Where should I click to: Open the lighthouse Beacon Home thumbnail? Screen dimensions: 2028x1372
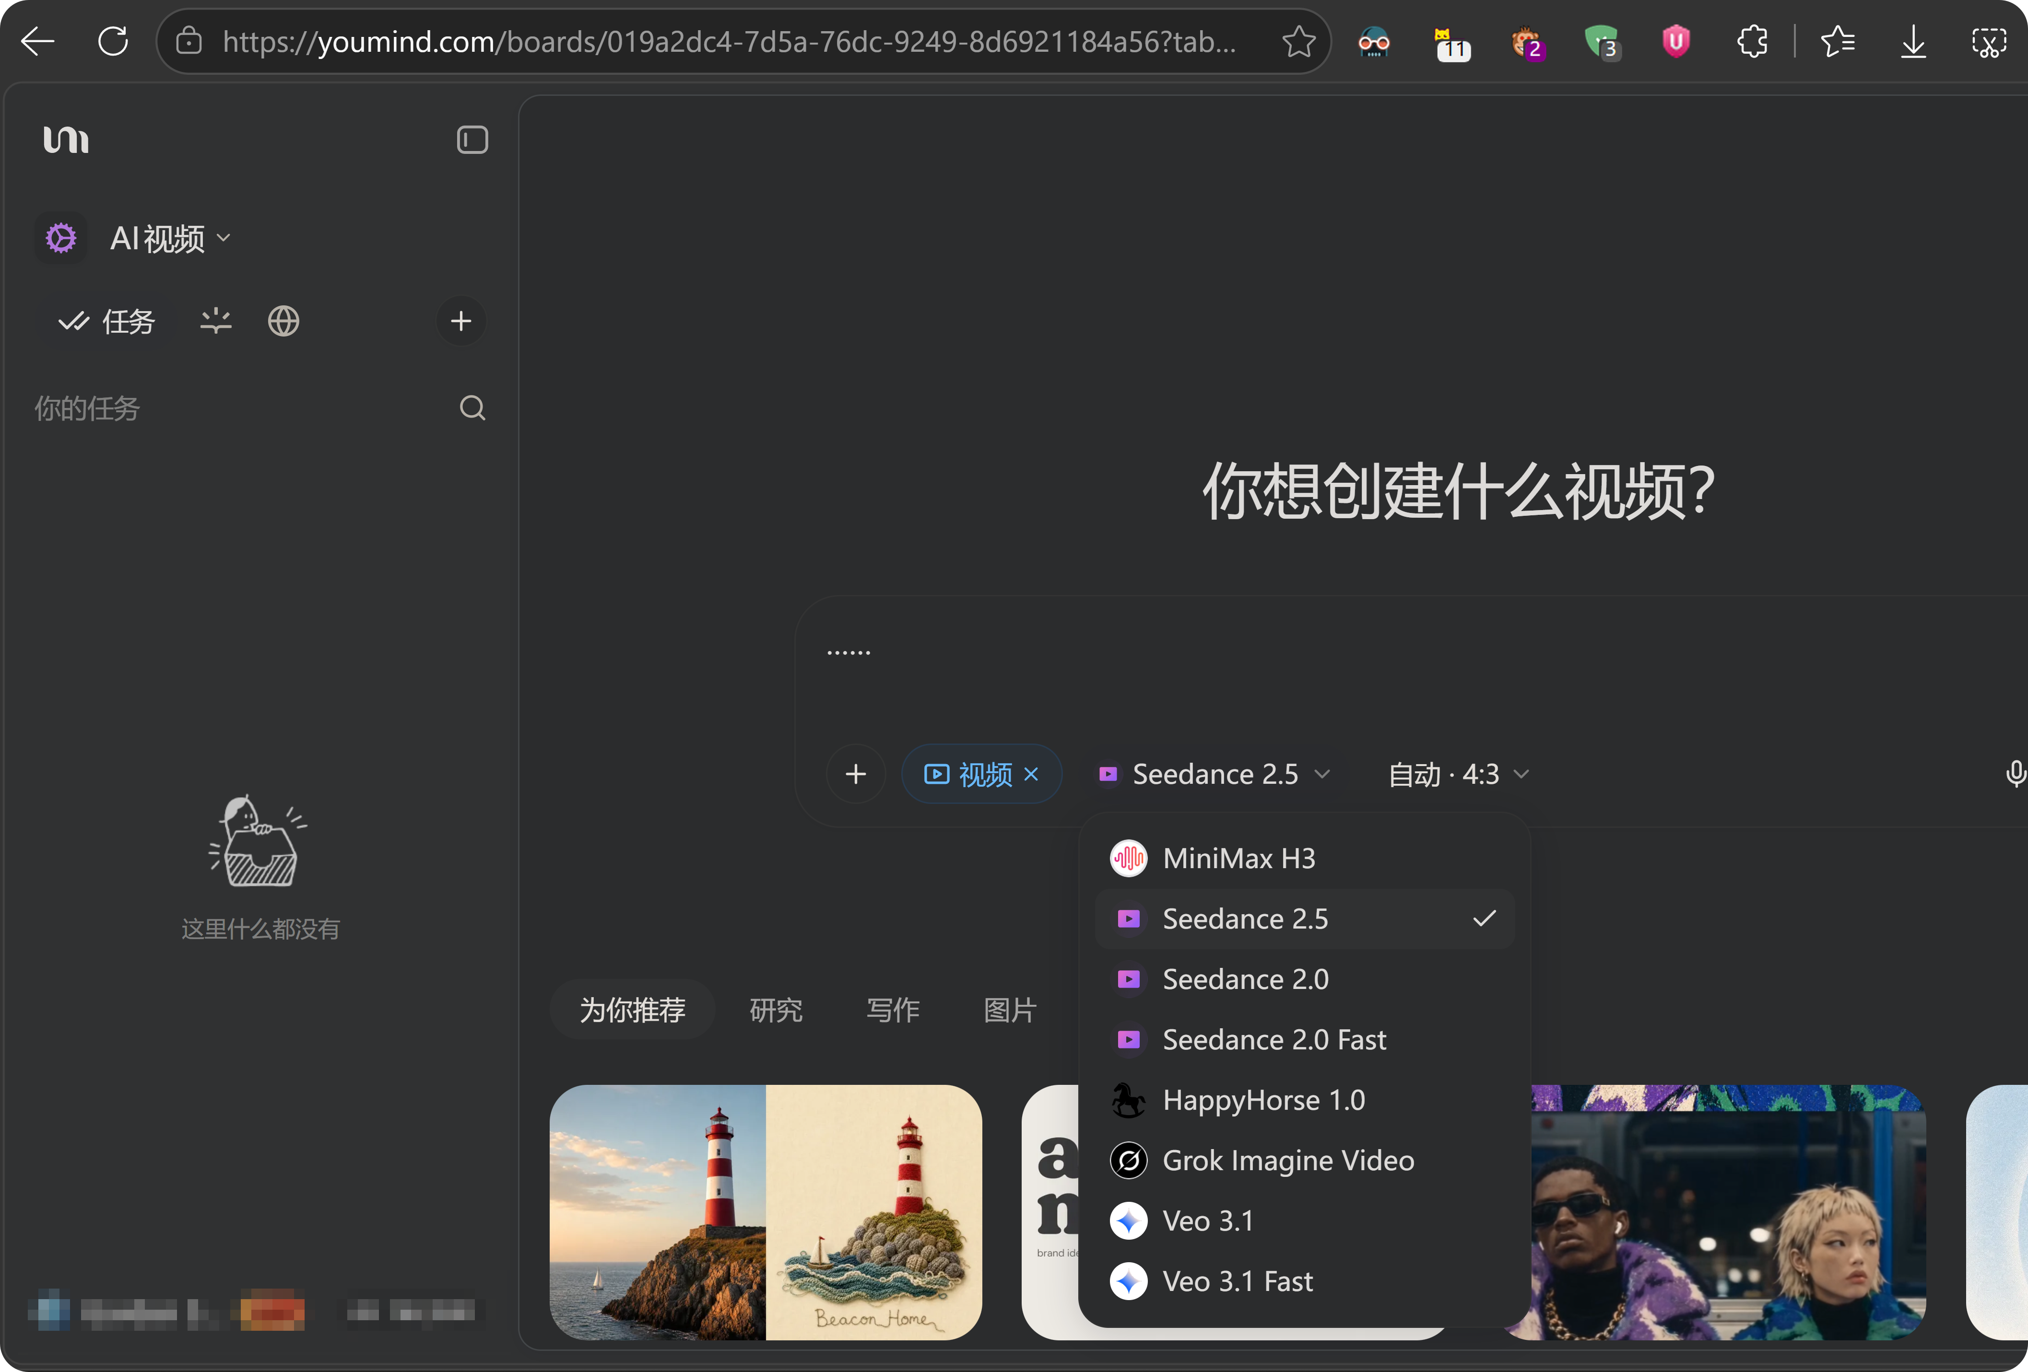point(766,1212)
